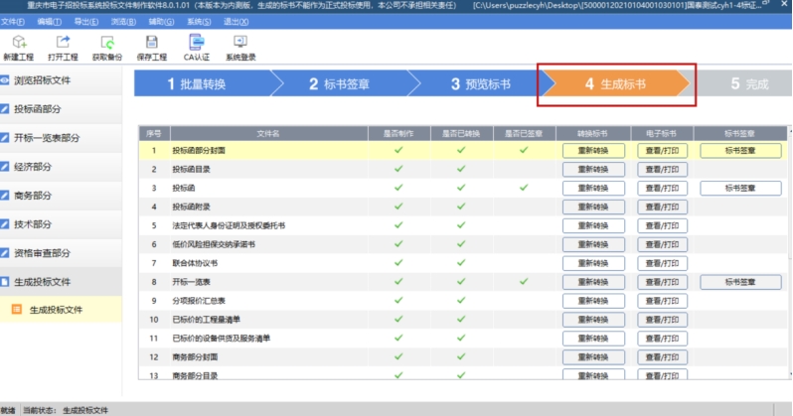Open 开标一览表部分 in the sidebar

click(60, 138)
